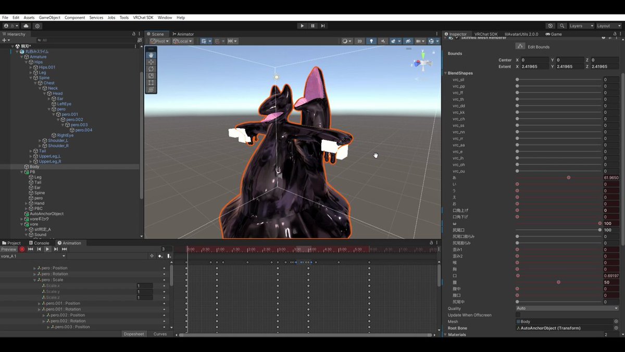Switch to the Animator tab
The height and width of the screenshot is (352, 625).
[183, 34]
